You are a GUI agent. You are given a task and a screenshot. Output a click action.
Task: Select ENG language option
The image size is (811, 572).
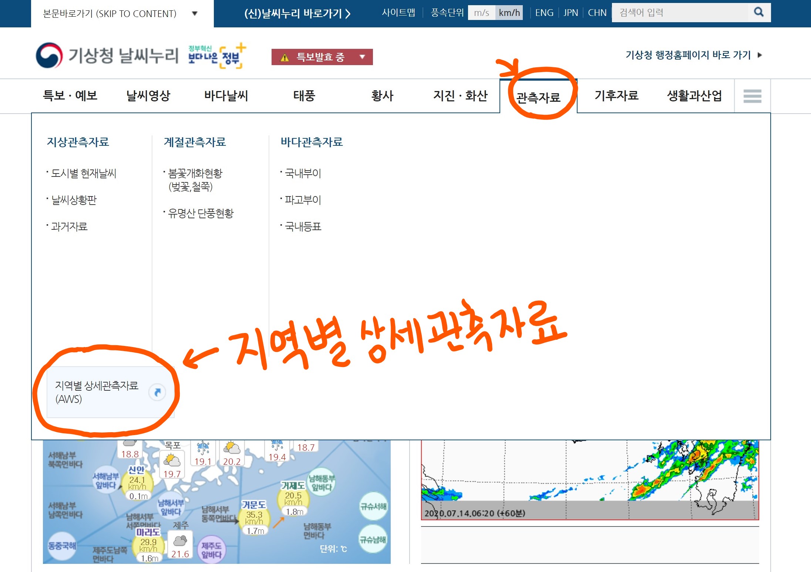click(544, 13)
